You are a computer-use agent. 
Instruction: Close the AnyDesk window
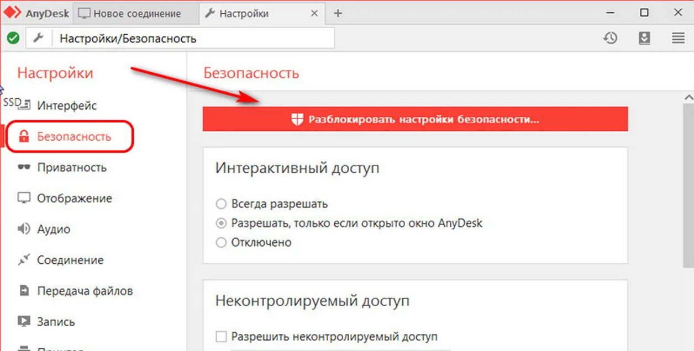pos(679,13)
